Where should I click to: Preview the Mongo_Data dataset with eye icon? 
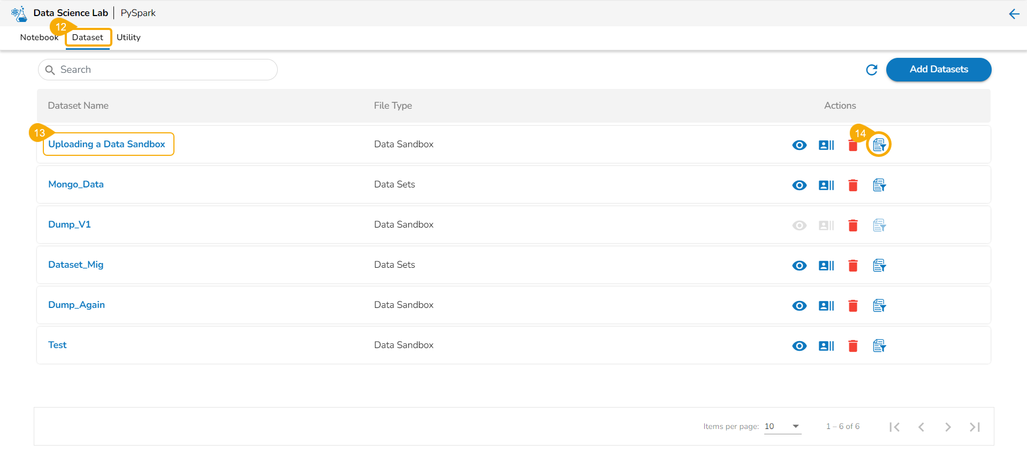point(799,185)
